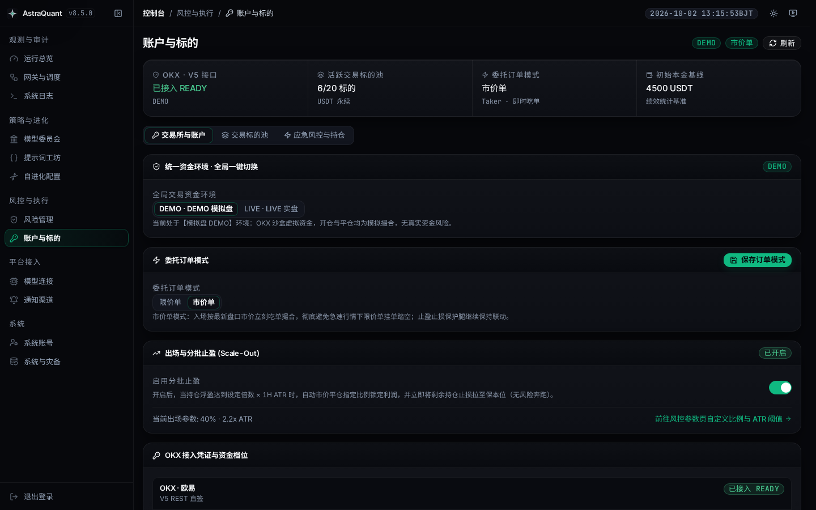This screenshot has height=510, width=816.
Task: Select 账户与标的 in sidebar
Action: click(66, 238)
